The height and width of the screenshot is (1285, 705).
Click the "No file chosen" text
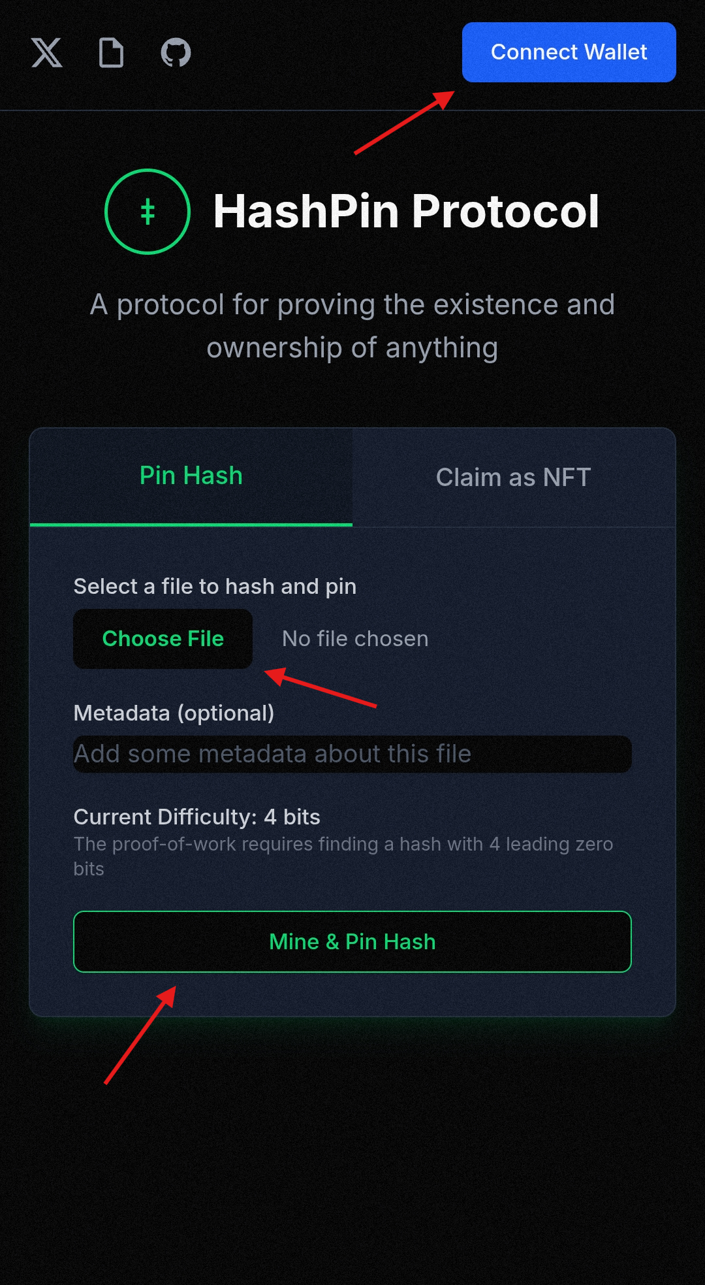355,639
